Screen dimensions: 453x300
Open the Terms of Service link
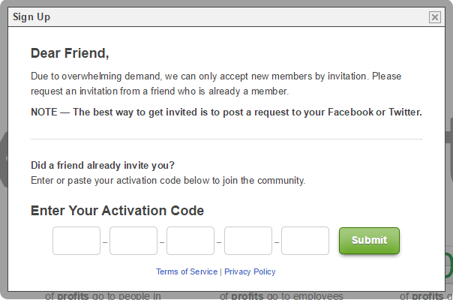(x=187, y=271)
